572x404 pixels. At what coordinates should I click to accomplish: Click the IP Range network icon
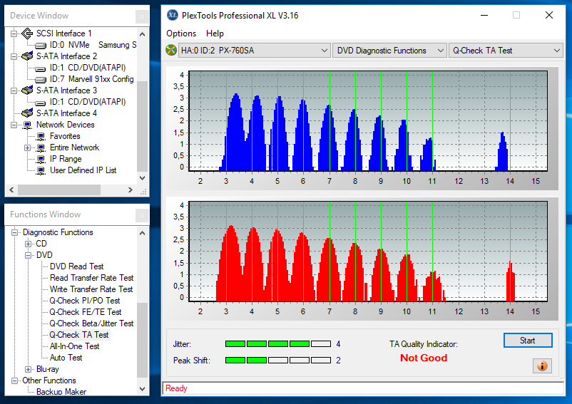tap(41, 159)
